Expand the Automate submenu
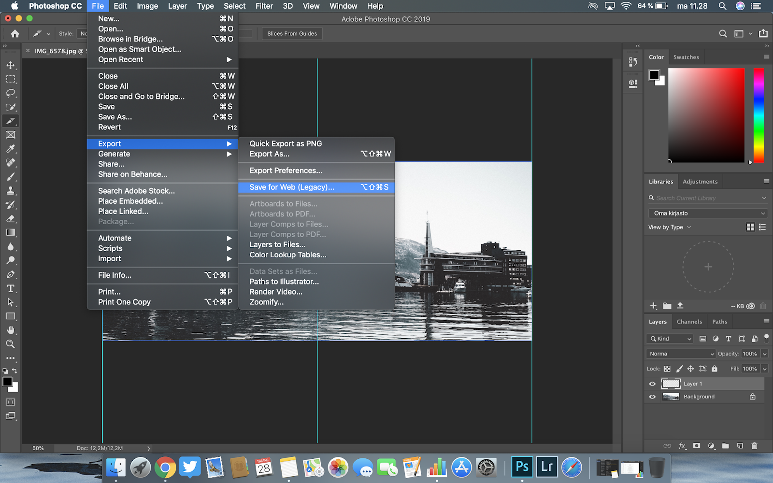Image resolution: width=773 pixels, height=483 pixels. tap(162, 238)
